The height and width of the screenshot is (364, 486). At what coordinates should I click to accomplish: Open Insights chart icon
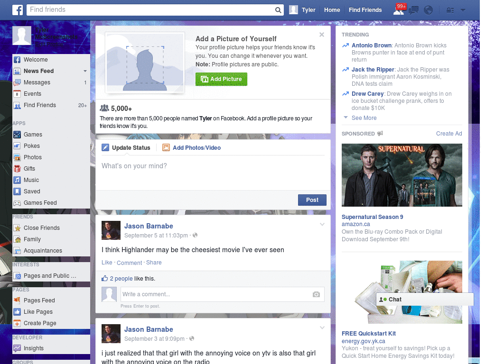17,348
